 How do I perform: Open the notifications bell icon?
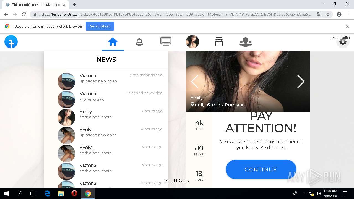tap(139, 42)
